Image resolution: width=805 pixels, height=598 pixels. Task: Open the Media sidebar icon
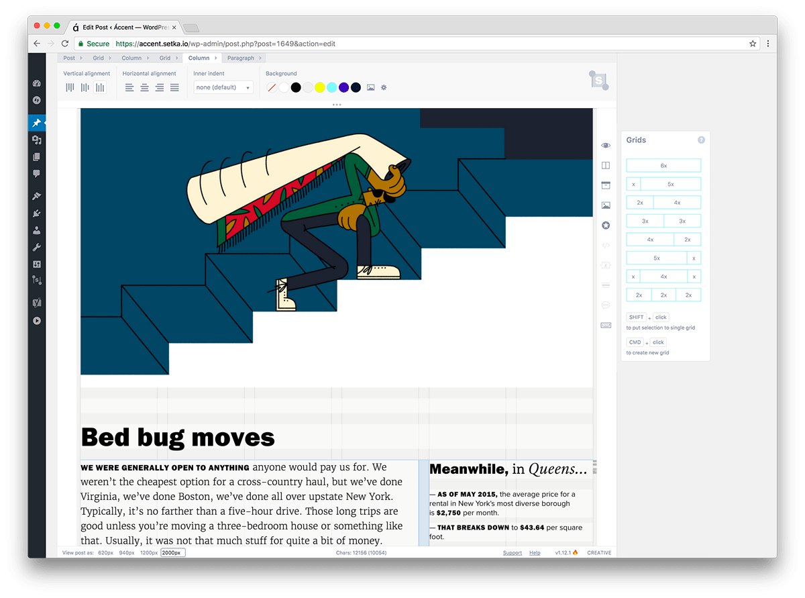(x=37, y=140)
